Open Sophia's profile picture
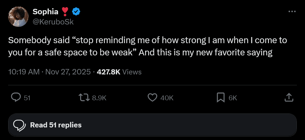The image size is (305, 140). (18, 17)
